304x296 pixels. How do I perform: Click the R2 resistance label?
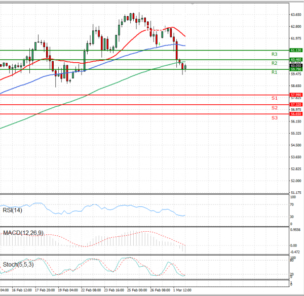(274, 63)
